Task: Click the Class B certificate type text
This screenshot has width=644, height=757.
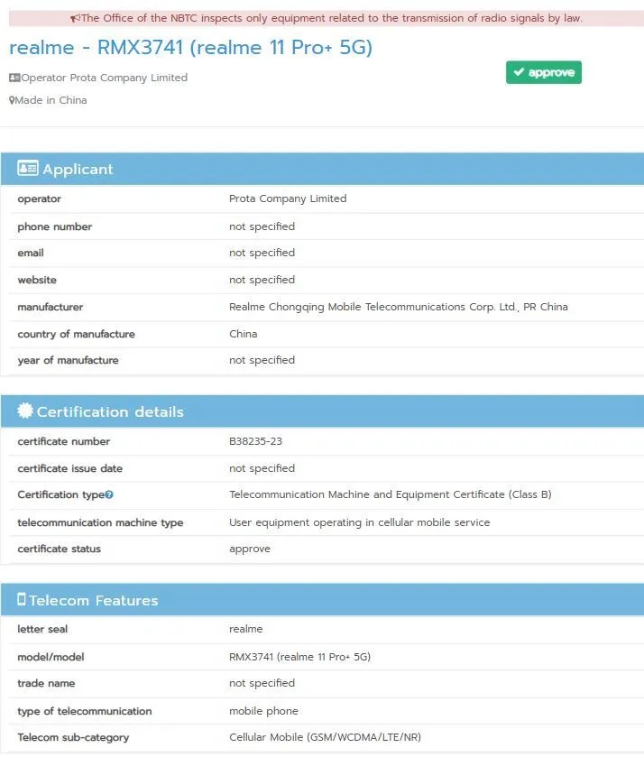Action: (x=390, y=495)
